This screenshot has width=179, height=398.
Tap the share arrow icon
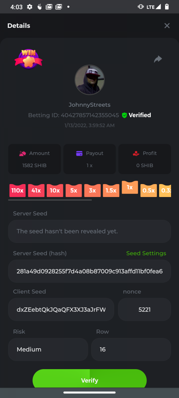pos(158,59)
